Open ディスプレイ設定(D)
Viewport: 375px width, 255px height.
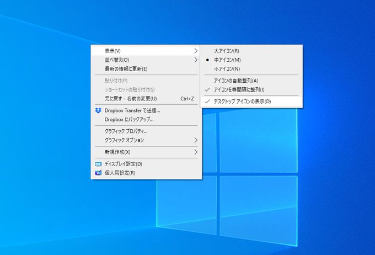point(146,164)
